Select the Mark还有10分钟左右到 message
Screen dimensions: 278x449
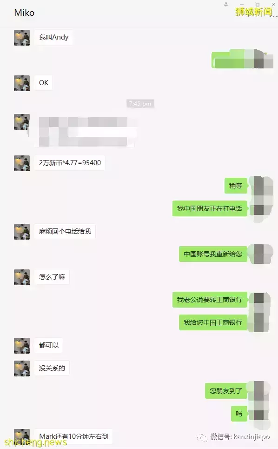73,436
